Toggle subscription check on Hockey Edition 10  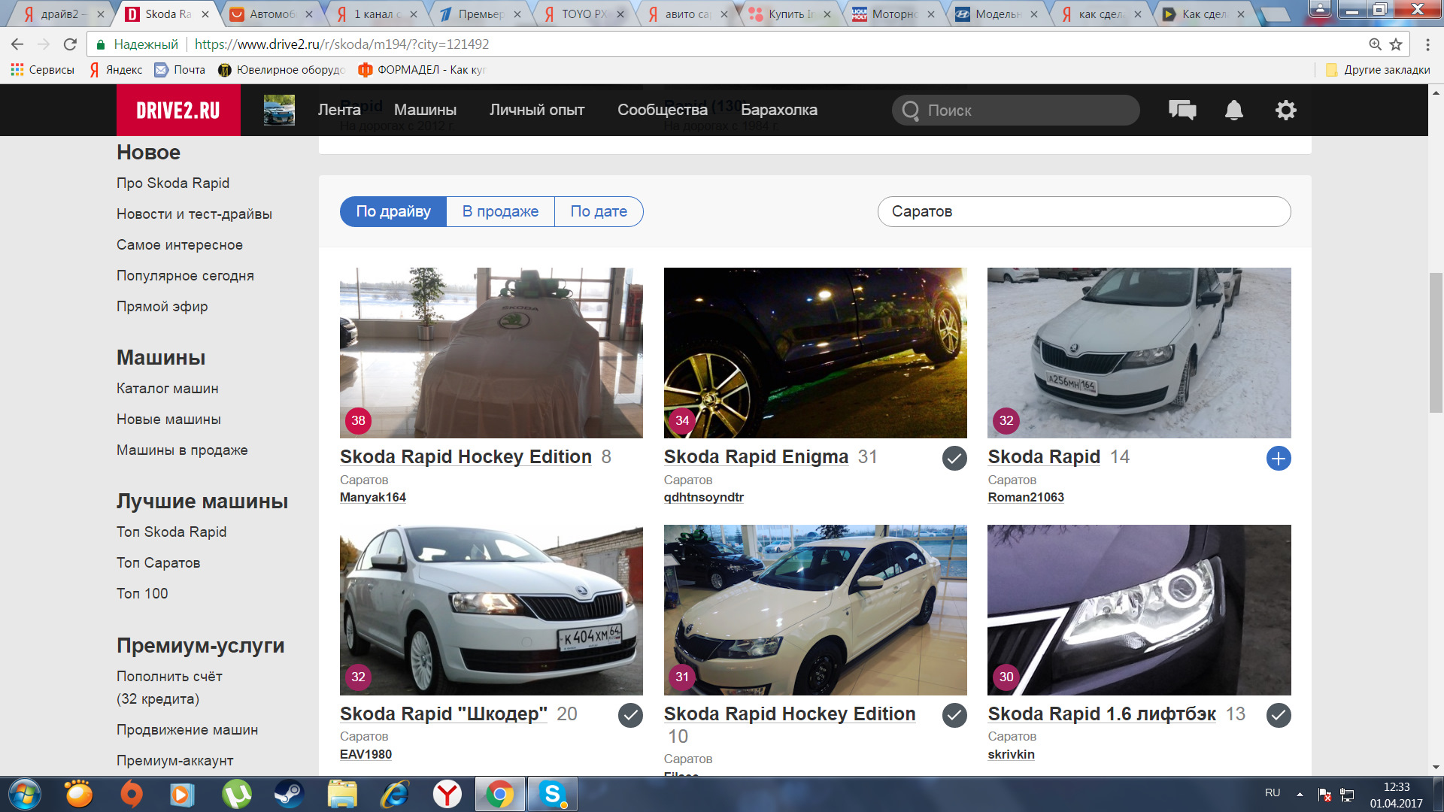[954, 715]
